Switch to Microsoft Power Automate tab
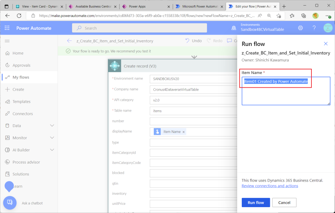335x213 pixels. (199, 7)
